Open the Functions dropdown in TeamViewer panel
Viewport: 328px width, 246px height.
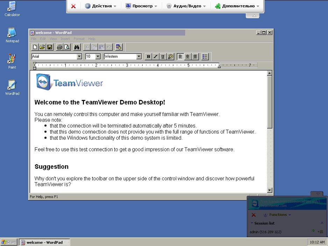pos(277,215)
